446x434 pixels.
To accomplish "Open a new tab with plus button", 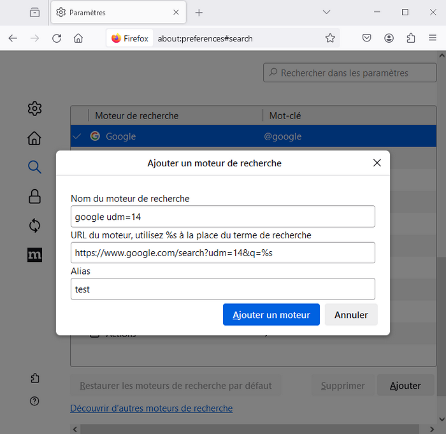I will (199, 13).
